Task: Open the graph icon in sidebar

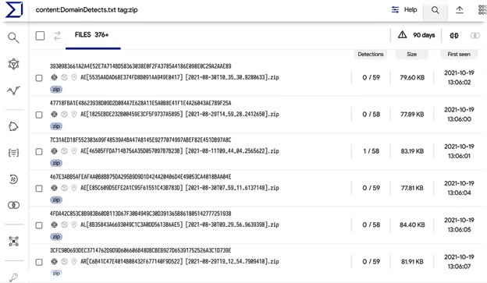Action: click(14, 64)
